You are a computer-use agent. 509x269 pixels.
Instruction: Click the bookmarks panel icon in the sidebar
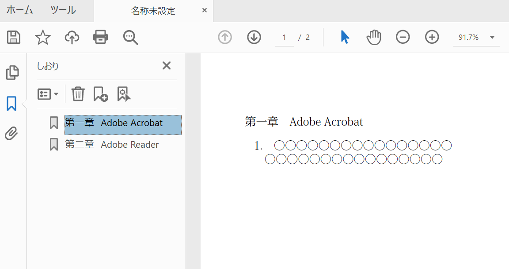pos(11,104)
